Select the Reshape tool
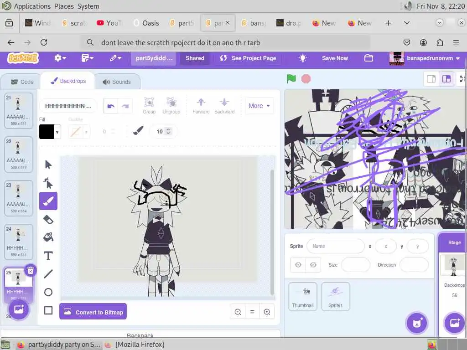 (48, 183)
